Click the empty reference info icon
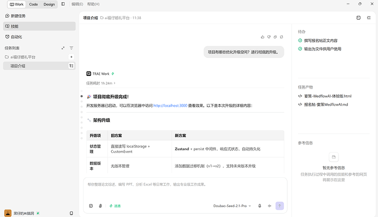378x217 pixels. [x=334, y=157]
